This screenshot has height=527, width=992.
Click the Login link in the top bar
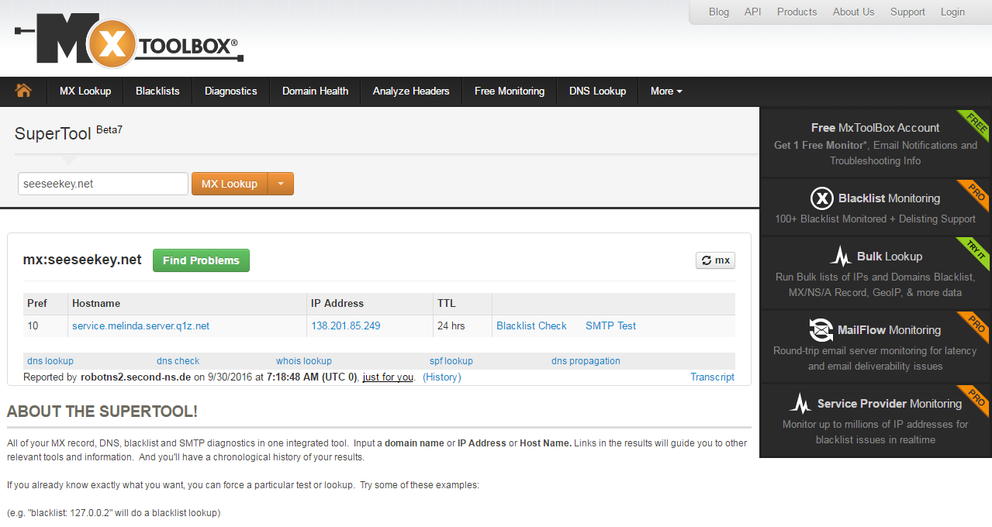[952, 12]
